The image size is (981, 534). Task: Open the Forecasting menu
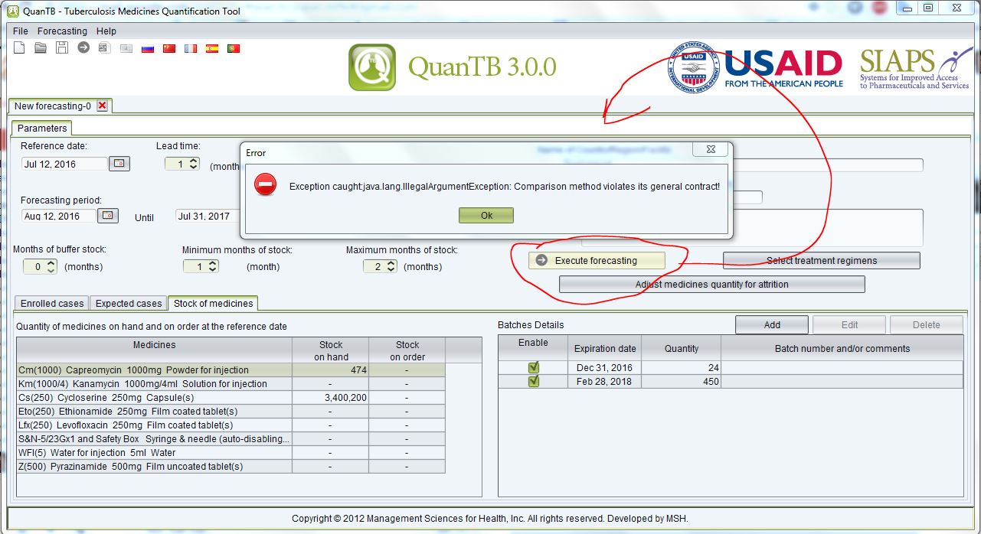click(x=62, y=31)
